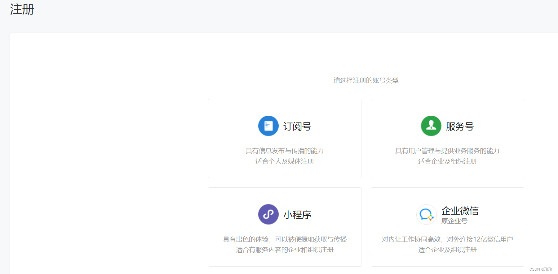Click the purple 小程序 logo icon
The width and height of the screenshot is (558, 274).
[x=268, y=214]
